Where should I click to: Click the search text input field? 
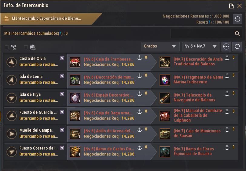[202, 34]
